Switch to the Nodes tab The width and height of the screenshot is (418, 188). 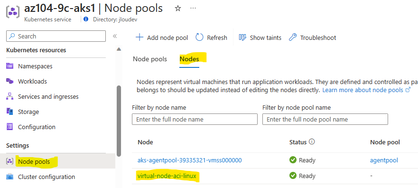[x=189, y=59]
